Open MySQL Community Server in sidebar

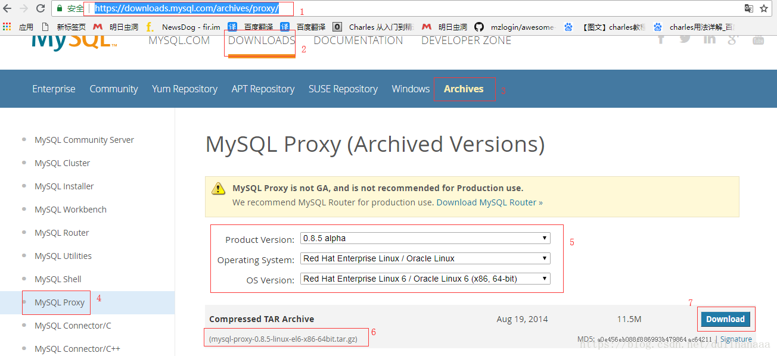[x=84, y=140]
